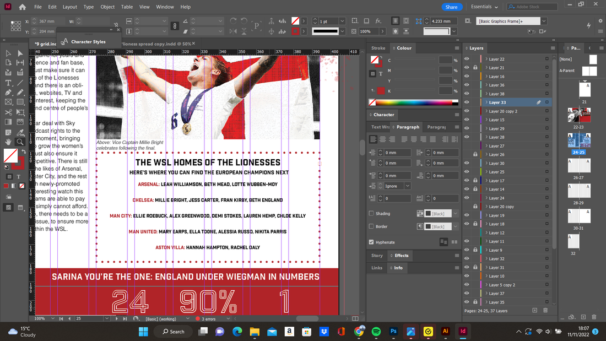Hide Layer 38 via eye icon
Viewport: 606px width, 341px height.
click(467, 94)
